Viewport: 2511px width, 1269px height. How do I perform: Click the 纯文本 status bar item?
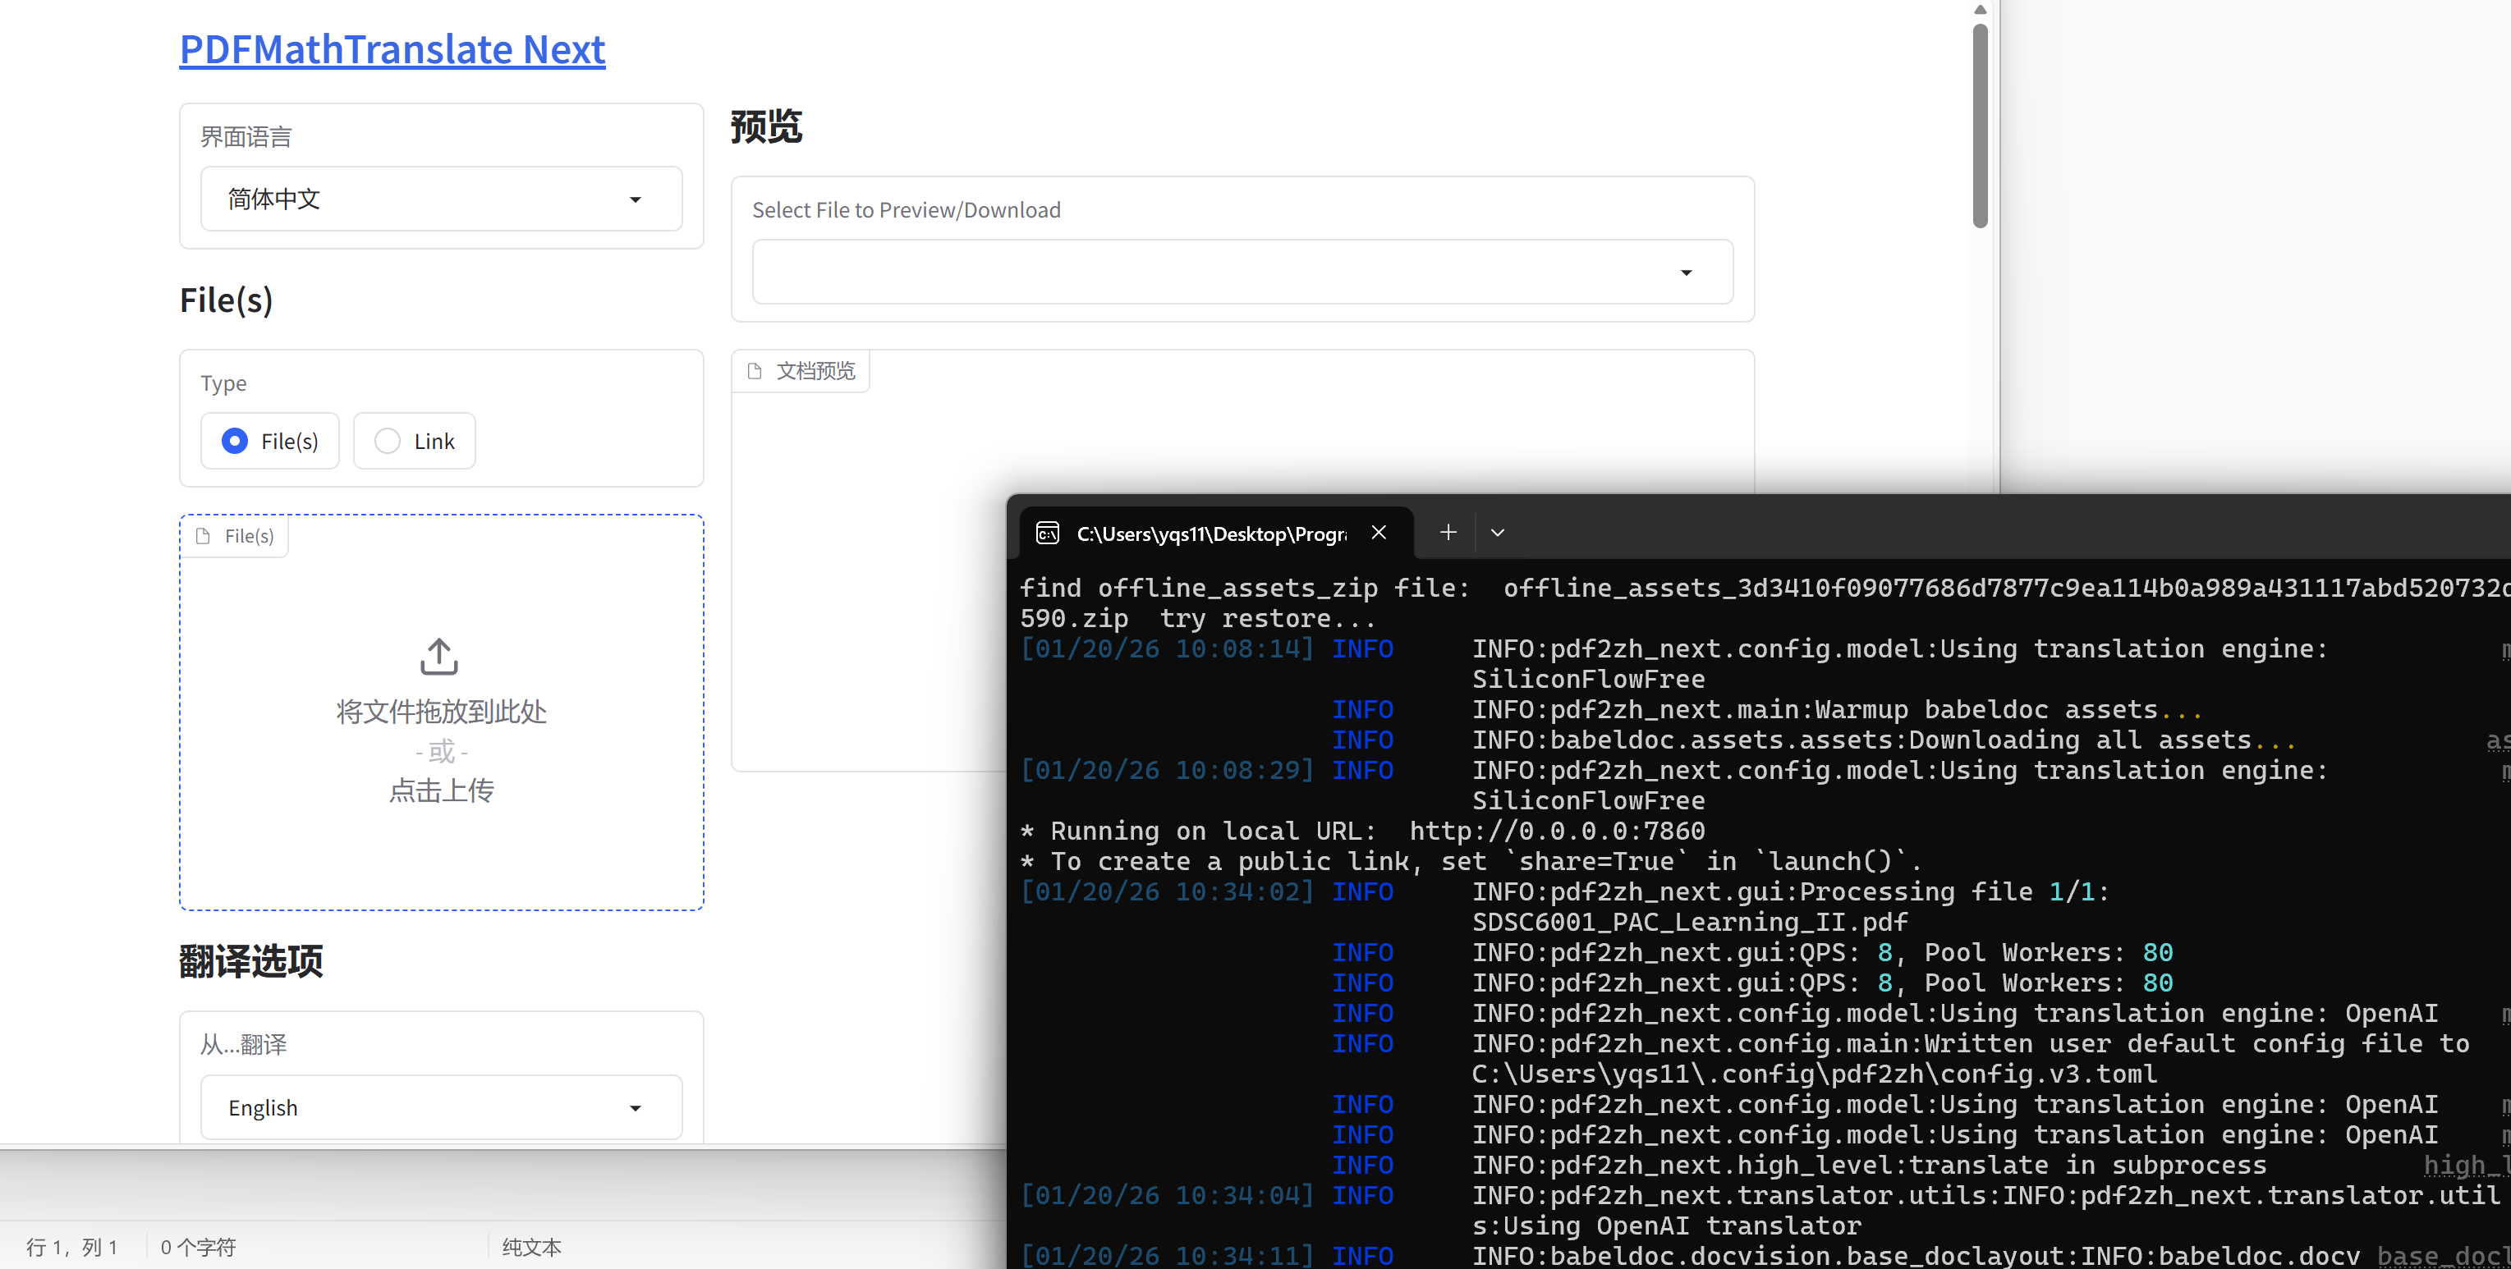pos(531,1247)
